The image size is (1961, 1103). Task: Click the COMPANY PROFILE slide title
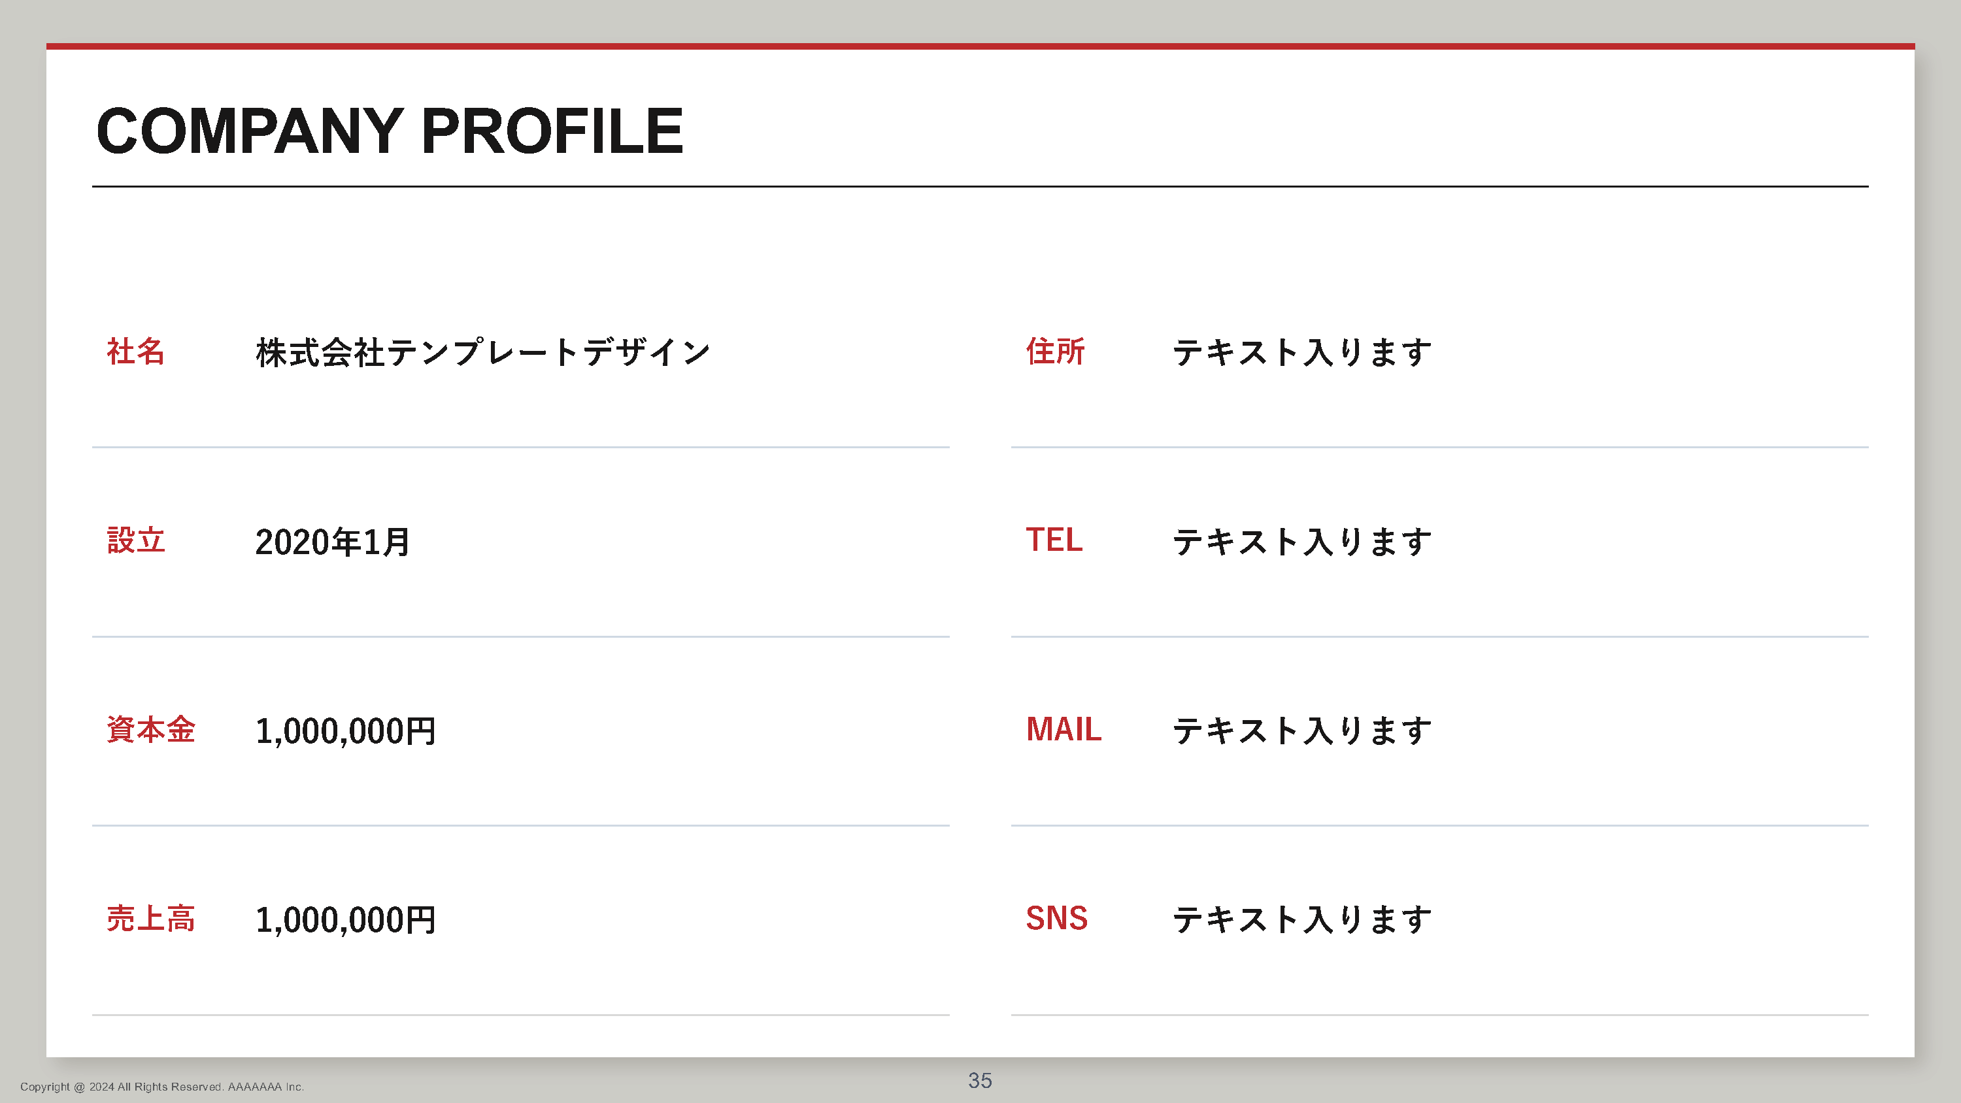click(390, 131)
